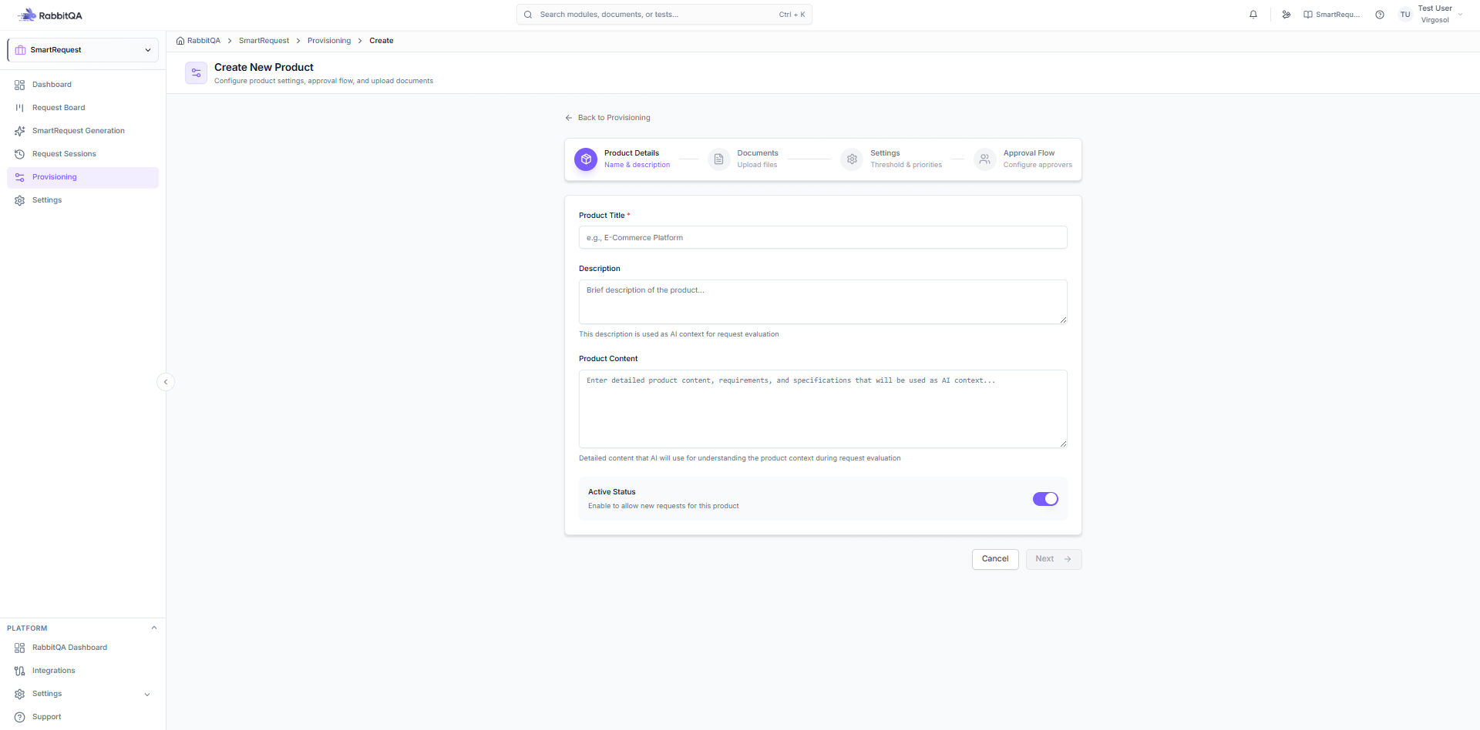The height and width of the screenshot is (730, 1480).
Task: Click the Approval Flow step users icon
Action: pyautogui.click(x=985, y=159)
